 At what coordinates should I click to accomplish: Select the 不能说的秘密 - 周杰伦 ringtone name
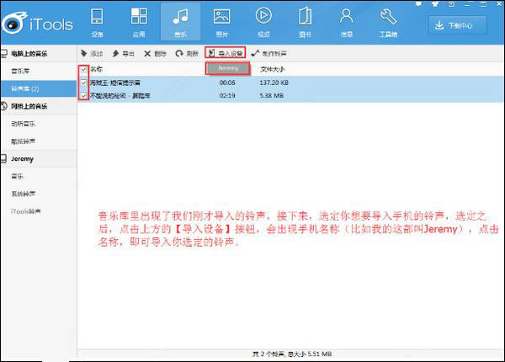pos(120,96)
